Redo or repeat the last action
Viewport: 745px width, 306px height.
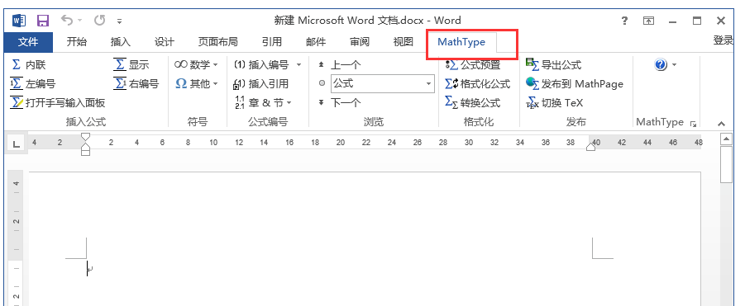click(x=99, y=21)
